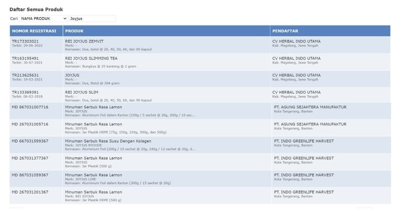Click registration number TR173303021
Screen dimensions: 394x211
tap(26, 41)
